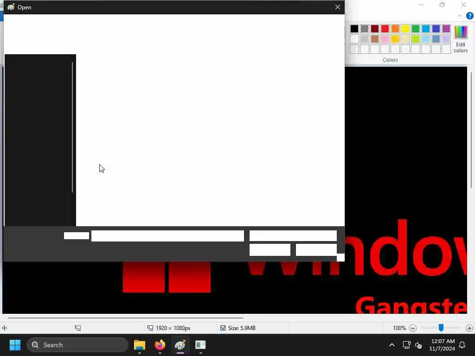475x356 pixels.
Task: Click the Paint canvas horizontal scrollbar
Action: tap(125, 318)
